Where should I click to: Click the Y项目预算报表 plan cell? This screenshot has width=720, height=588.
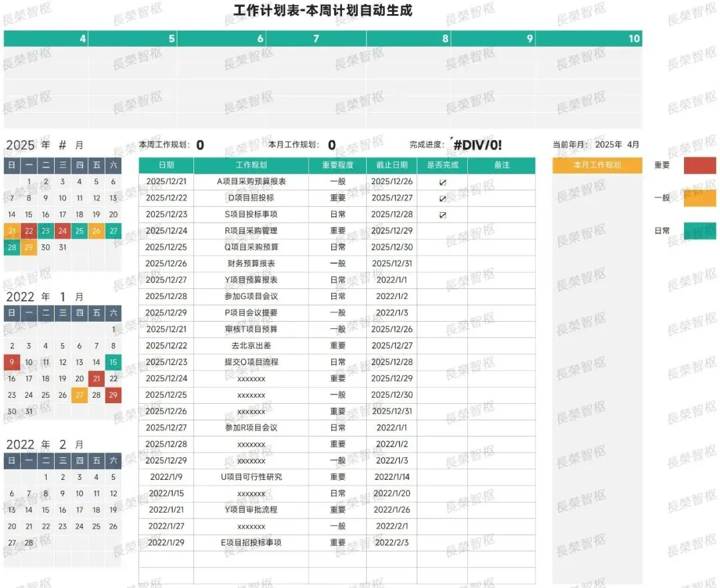[251, 280]
